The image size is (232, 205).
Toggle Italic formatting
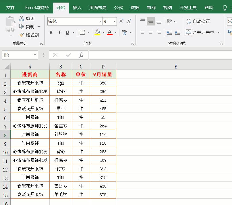tap(59, 32)
